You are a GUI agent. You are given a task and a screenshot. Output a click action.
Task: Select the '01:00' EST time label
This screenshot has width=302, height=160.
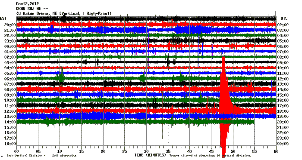[10, 52]
